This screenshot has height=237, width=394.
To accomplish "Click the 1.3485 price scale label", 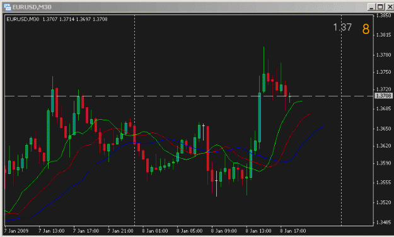I will tap(383, 223).
